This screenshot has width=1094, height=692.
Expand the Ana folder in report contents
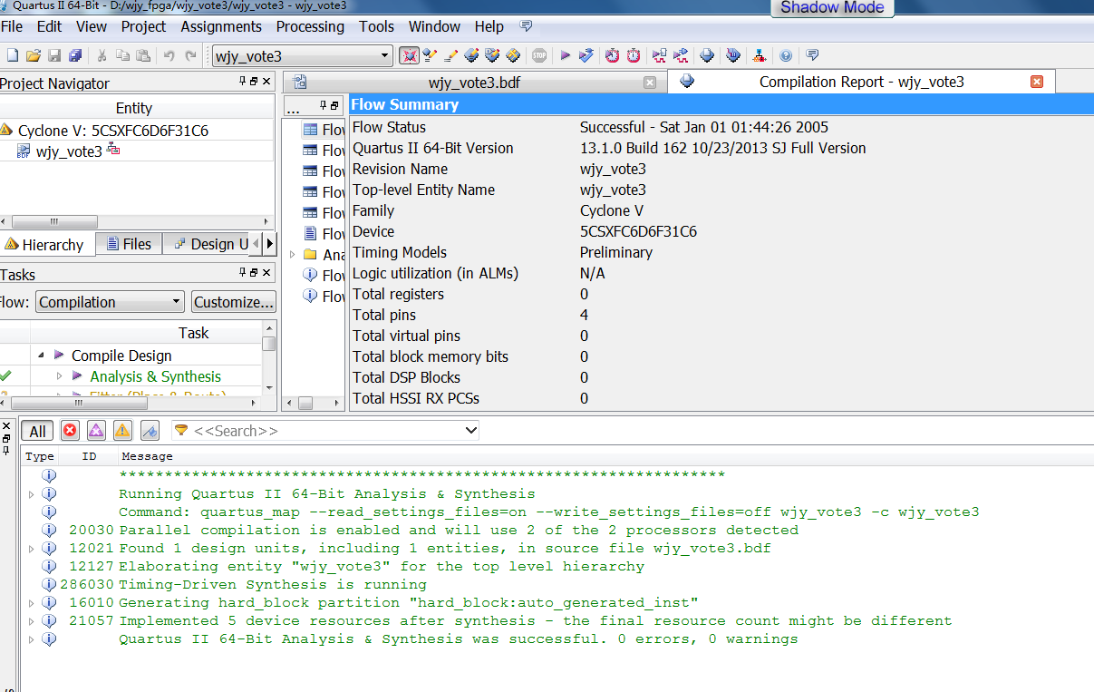pyautogui.click(x=293, y=255)
